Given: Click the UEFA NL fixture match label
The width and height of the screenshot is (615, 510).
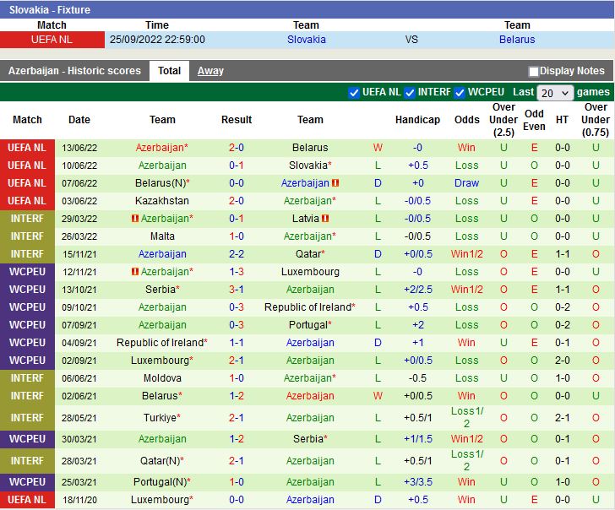Looking at the screenshot, I should 52,40.
